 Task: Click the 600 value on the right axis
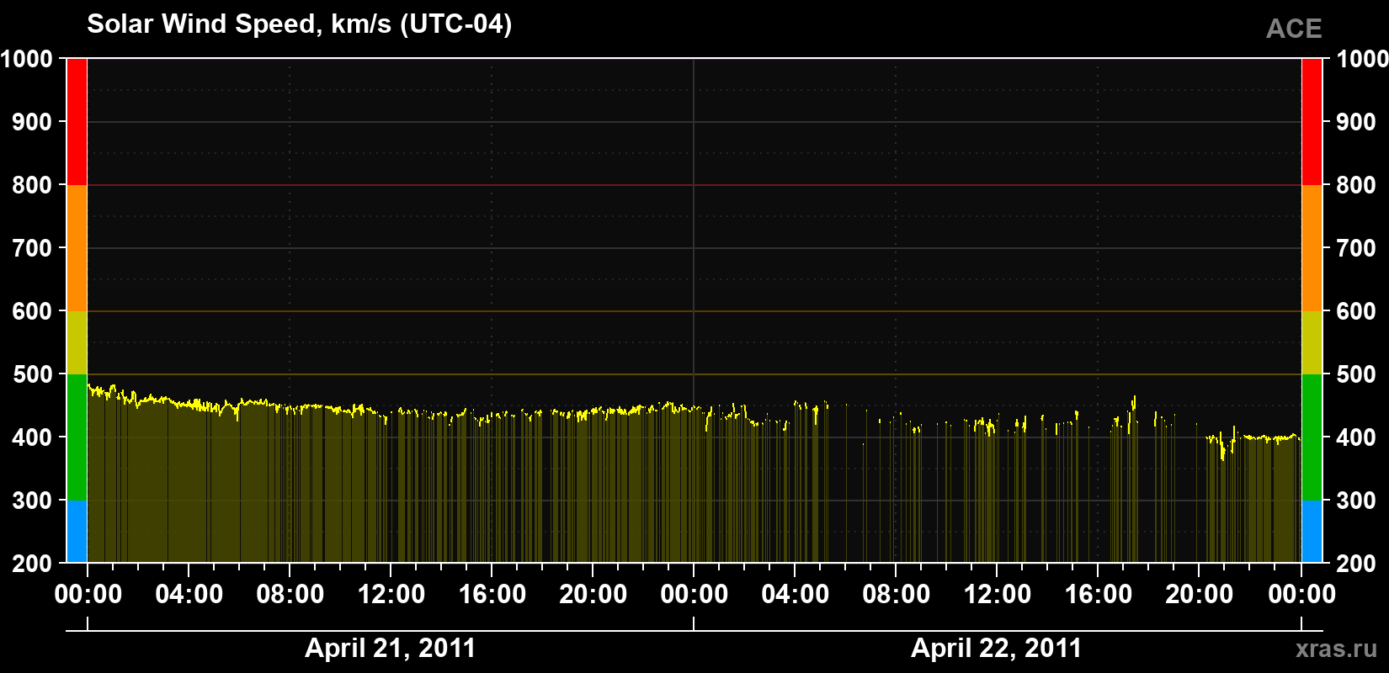[x=1356, y=311]
